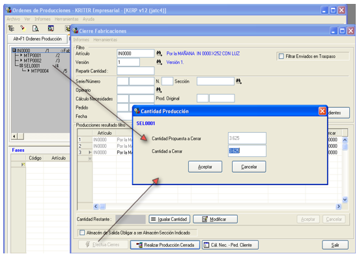
Task: Click the Repartir Cantidad input field
Action: pos(136,71)
